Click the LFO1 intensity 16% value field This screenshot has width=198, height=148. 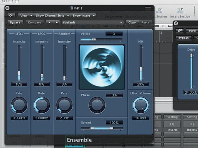[x=19, y=84]
